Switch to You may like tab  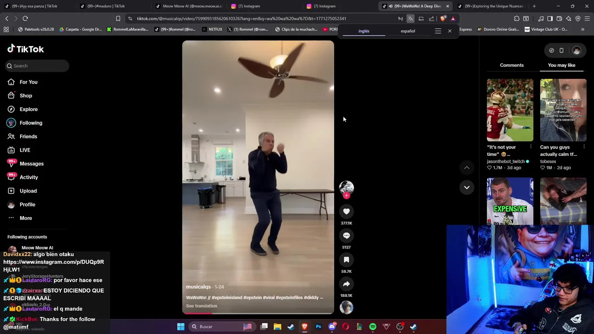point(562,65)
